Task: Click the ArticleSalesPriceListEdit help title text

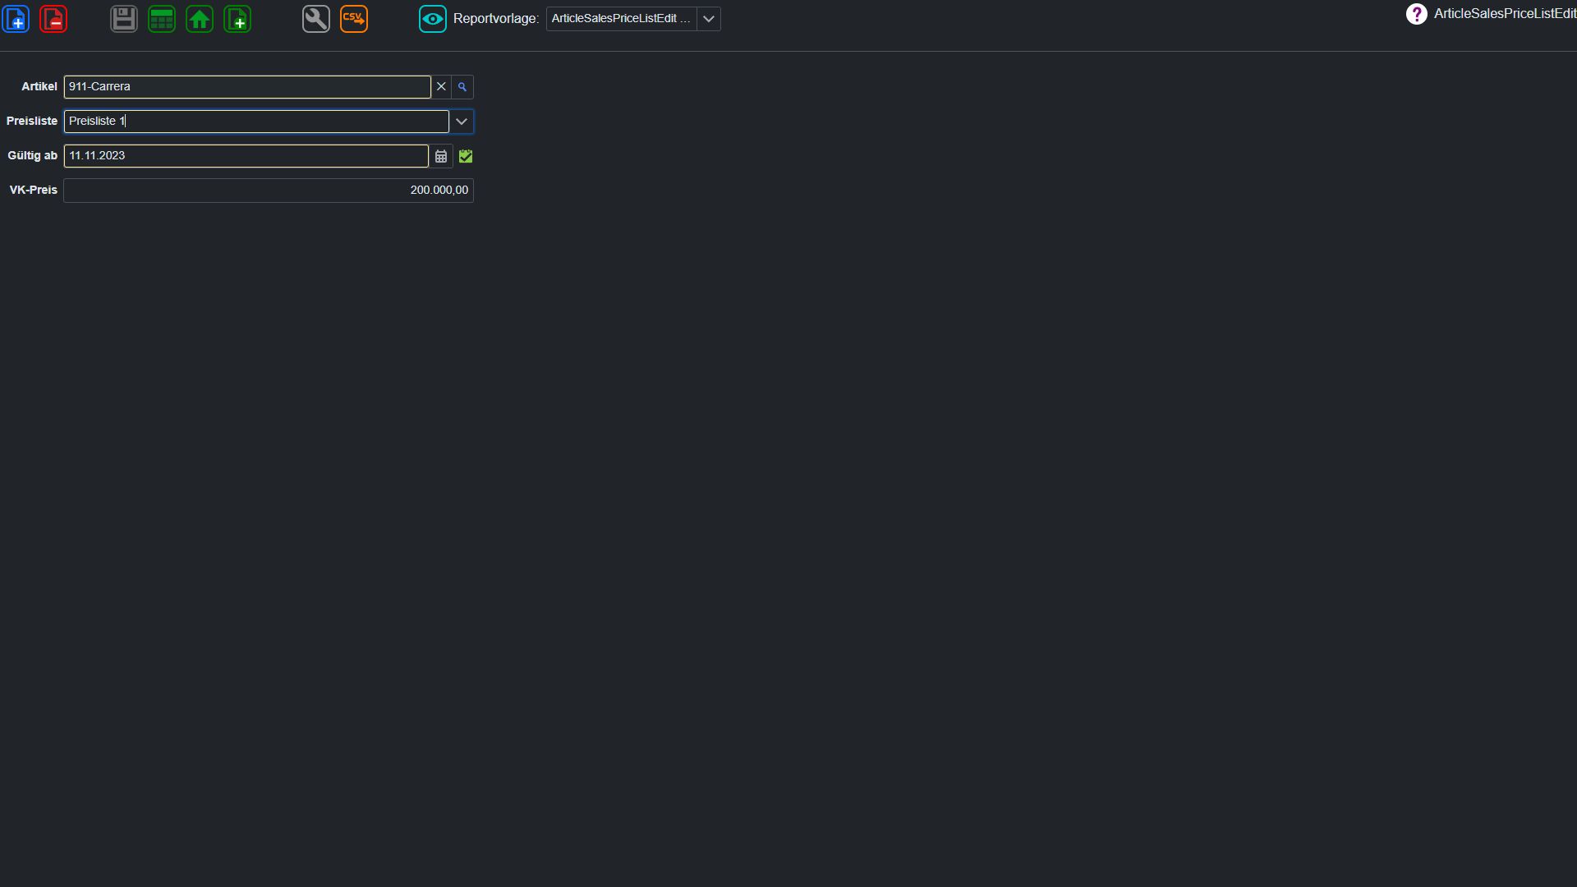Action: (x=1505, y=14)
